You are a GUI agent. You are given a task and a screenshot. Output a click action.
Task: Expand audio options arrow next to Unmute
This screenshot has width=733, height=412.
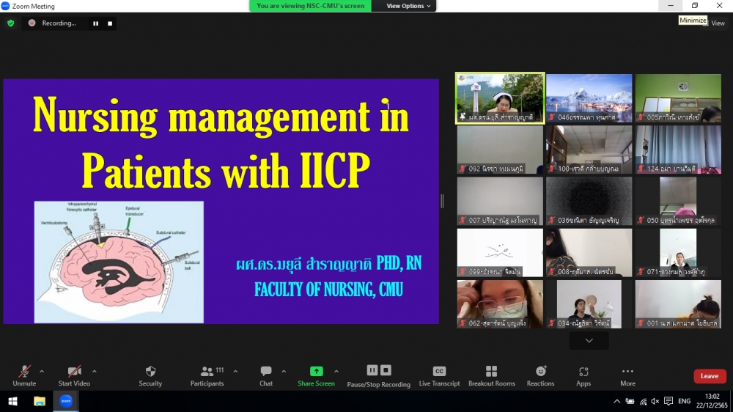coord(42,371)
